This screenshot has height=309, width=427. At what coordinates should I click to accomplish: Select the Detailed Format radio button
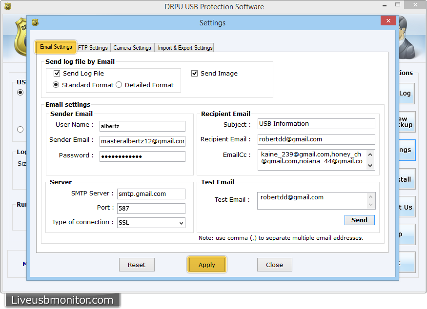tap(119, 85)
